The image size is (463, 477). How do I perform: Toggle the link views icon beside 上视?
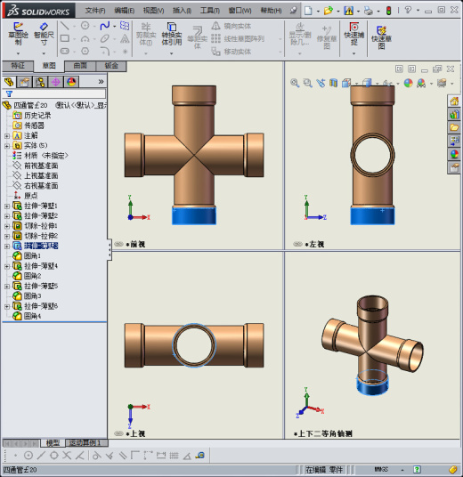(x=118, y=433)
